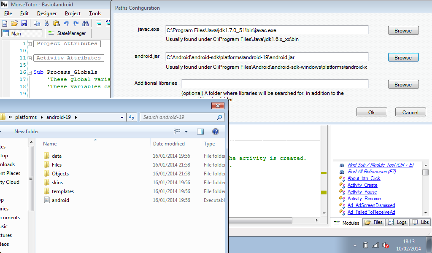Switch to the Logs tab

[x=397, y=223]
